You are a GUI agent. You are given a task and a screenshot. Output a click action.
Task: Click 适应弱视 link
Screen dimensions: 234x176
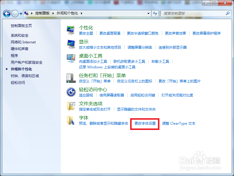86,95
